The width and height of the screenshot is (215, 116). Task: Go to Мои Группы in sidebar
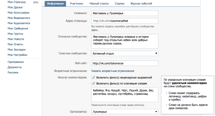pos(15,34)
